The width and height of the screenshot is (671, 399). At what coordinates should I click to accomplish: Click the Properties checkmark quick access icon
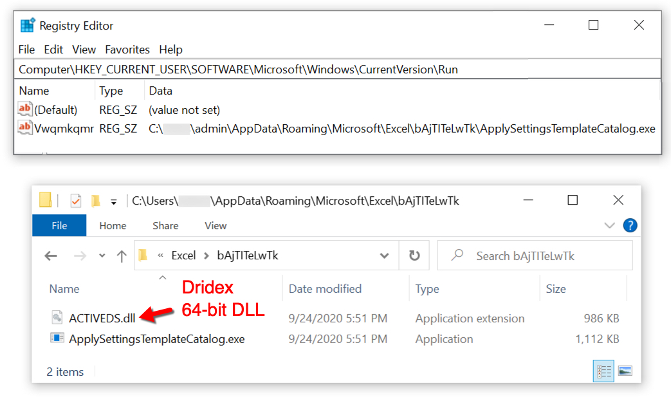coord(76,200)
